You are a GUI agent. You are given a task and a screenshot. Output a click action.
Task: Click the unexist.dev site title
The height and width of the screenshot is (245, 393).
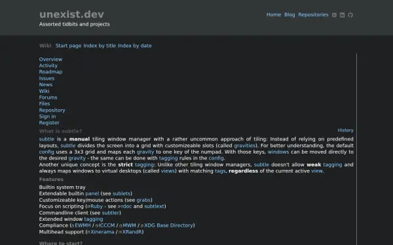coord(71,14)
